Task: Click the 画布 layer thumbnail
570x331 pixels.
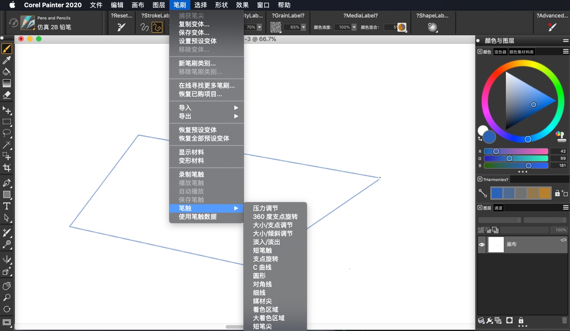Action: pyautogui.click(x=496, y=244)
